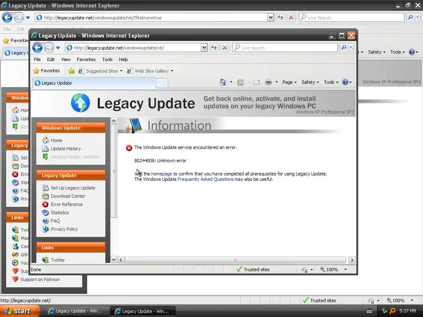Click Read Mail icon in command bar
The image size is (423, 317).
[257, 82]
